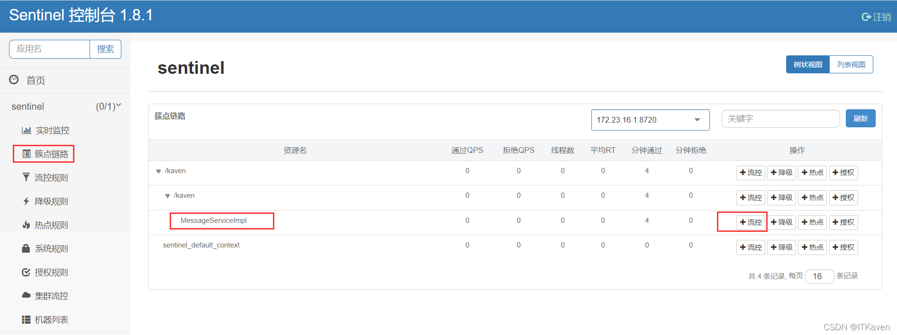Viewport: 897px width, 335px height.
Task: Click the sentinel_default_context resource name
Action: (x=201, y=245)
